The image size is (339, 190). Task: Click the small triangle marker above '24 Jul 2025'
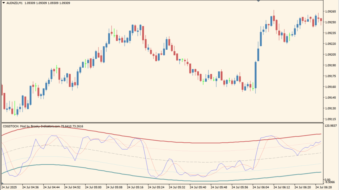(x=3, y=183)
